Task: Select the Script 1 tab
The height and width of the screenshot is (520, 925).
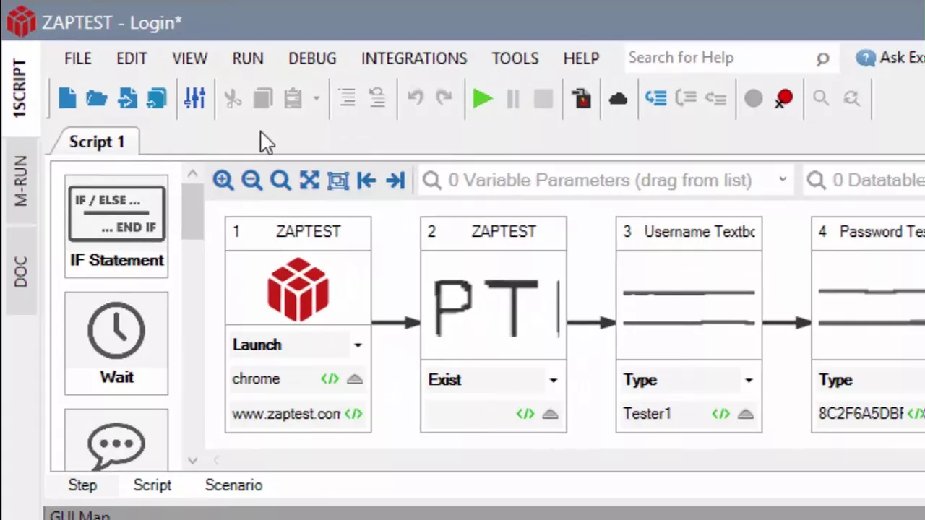Action: point(97,142)
